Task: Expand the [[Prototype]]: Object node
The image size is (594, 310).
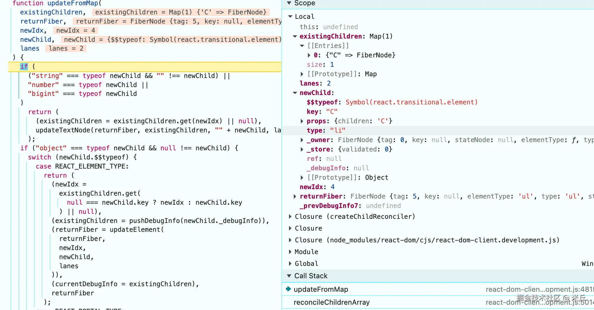Action: [302, 177]
